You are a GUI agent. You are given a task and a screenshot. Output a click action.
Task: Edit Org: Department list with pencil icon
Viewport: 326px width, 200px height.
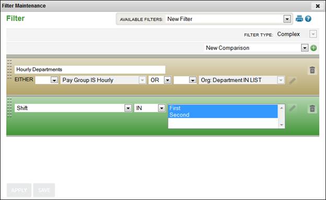[x=292, y=81]
